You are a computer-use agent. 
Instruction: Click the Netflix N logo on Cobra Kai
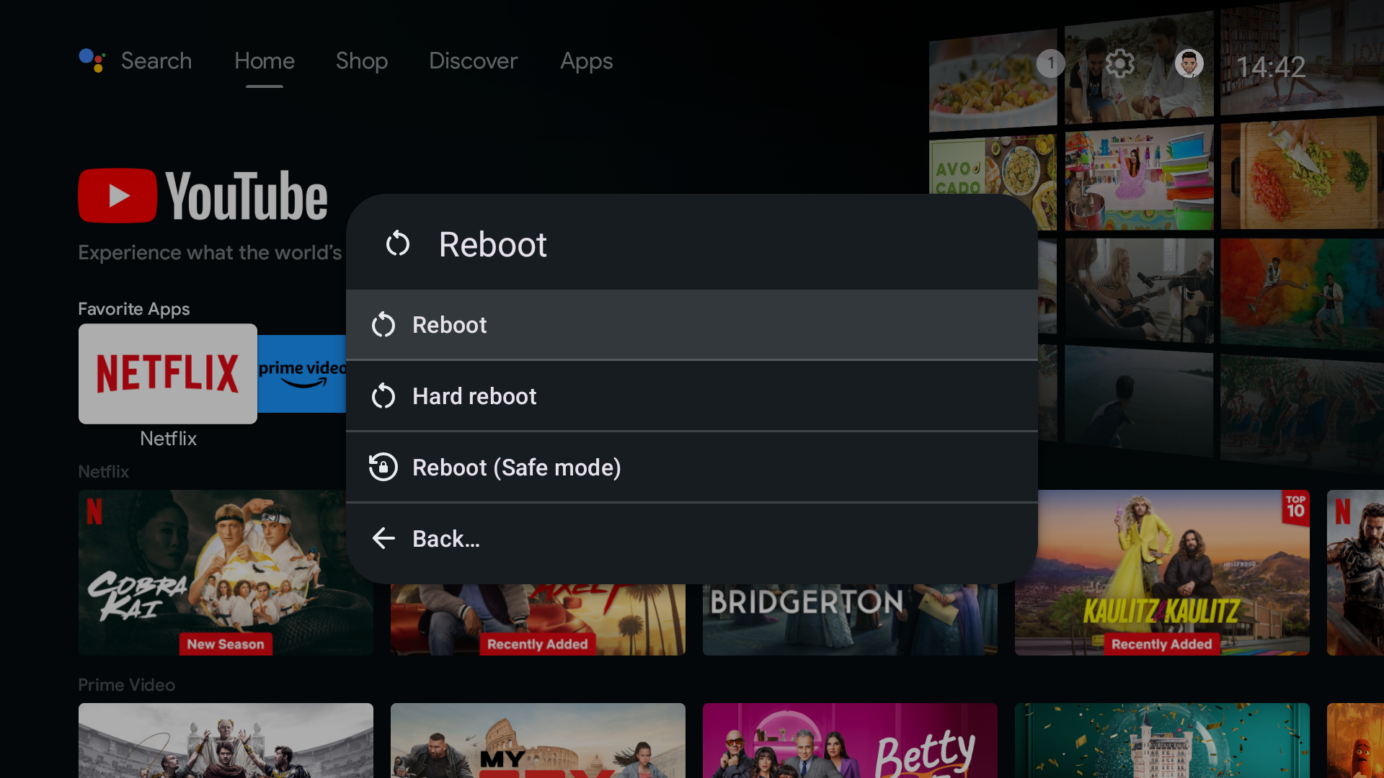(94, 511)
